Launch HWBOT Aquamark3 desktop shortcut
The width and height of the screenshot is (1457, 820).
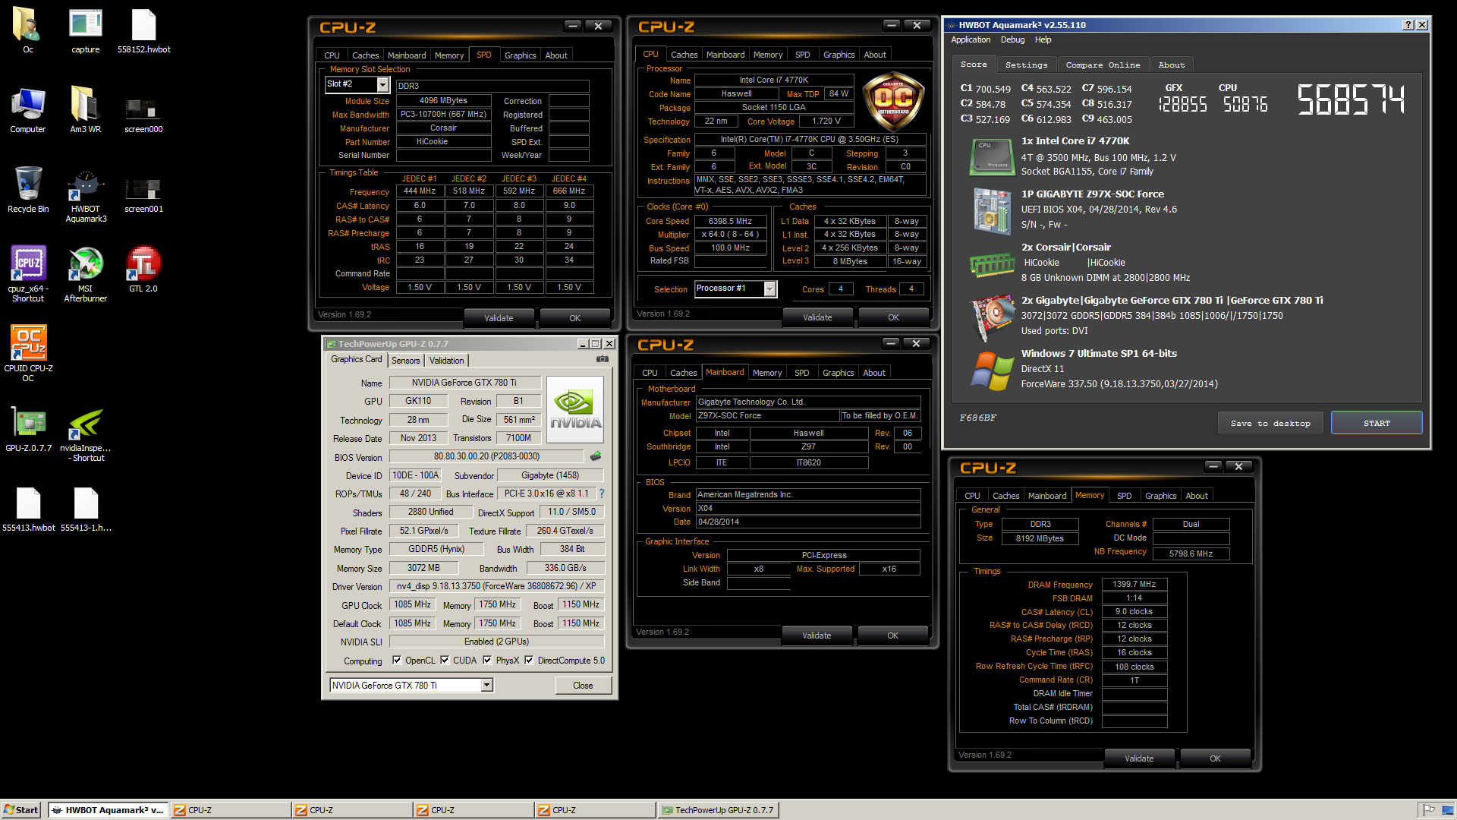pyautogui.click(x=86, y=195)
